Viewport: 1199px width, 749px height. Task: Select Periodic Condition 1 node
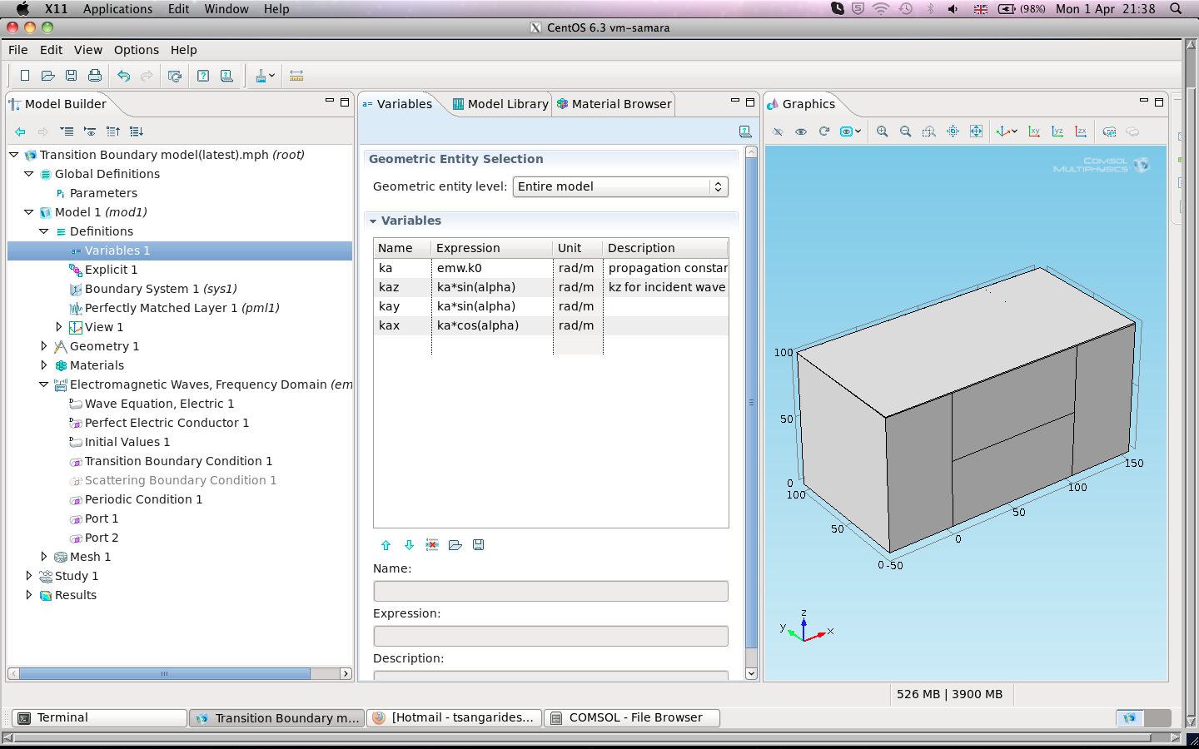[x=143, y=499]
